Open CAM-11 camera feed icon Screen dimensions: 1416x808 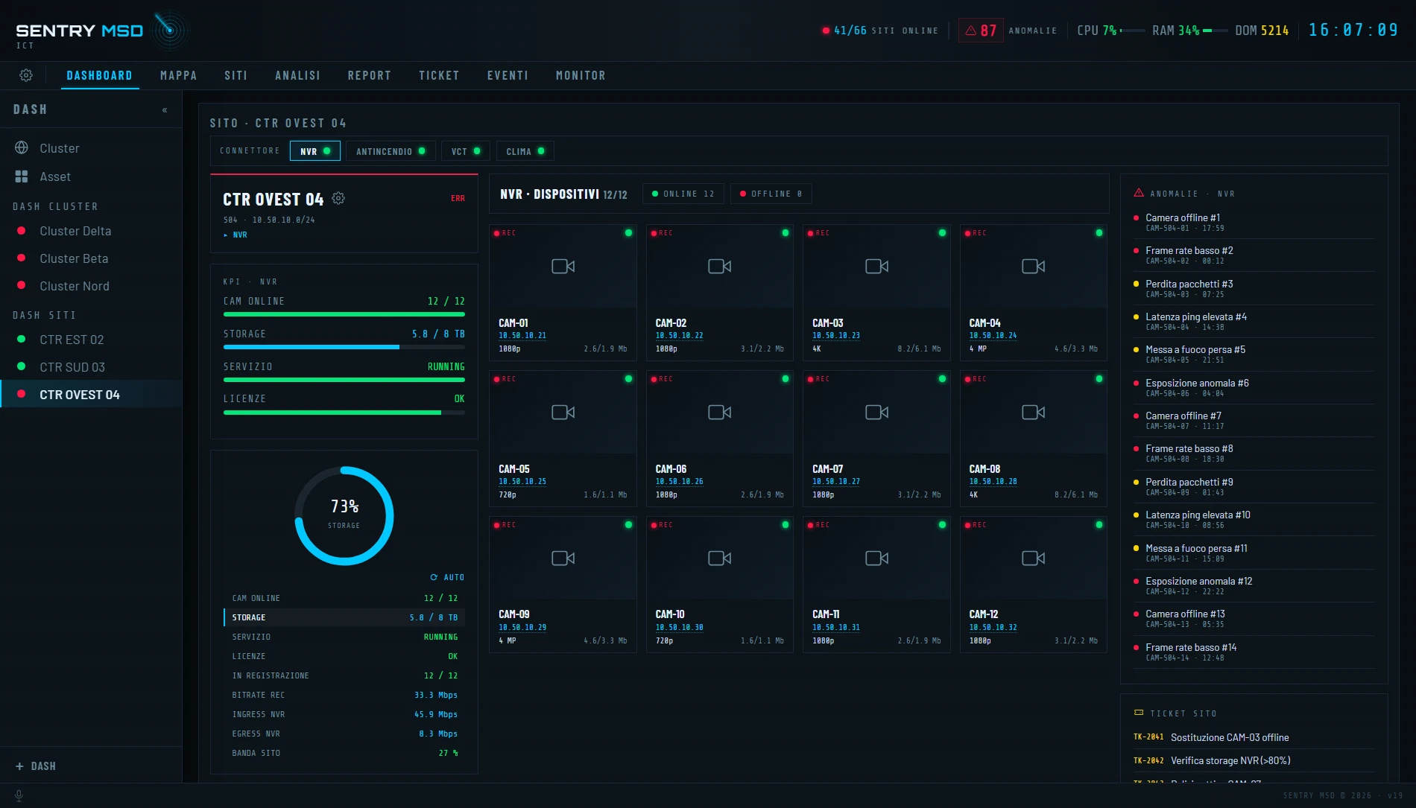[x=876, y=558]
